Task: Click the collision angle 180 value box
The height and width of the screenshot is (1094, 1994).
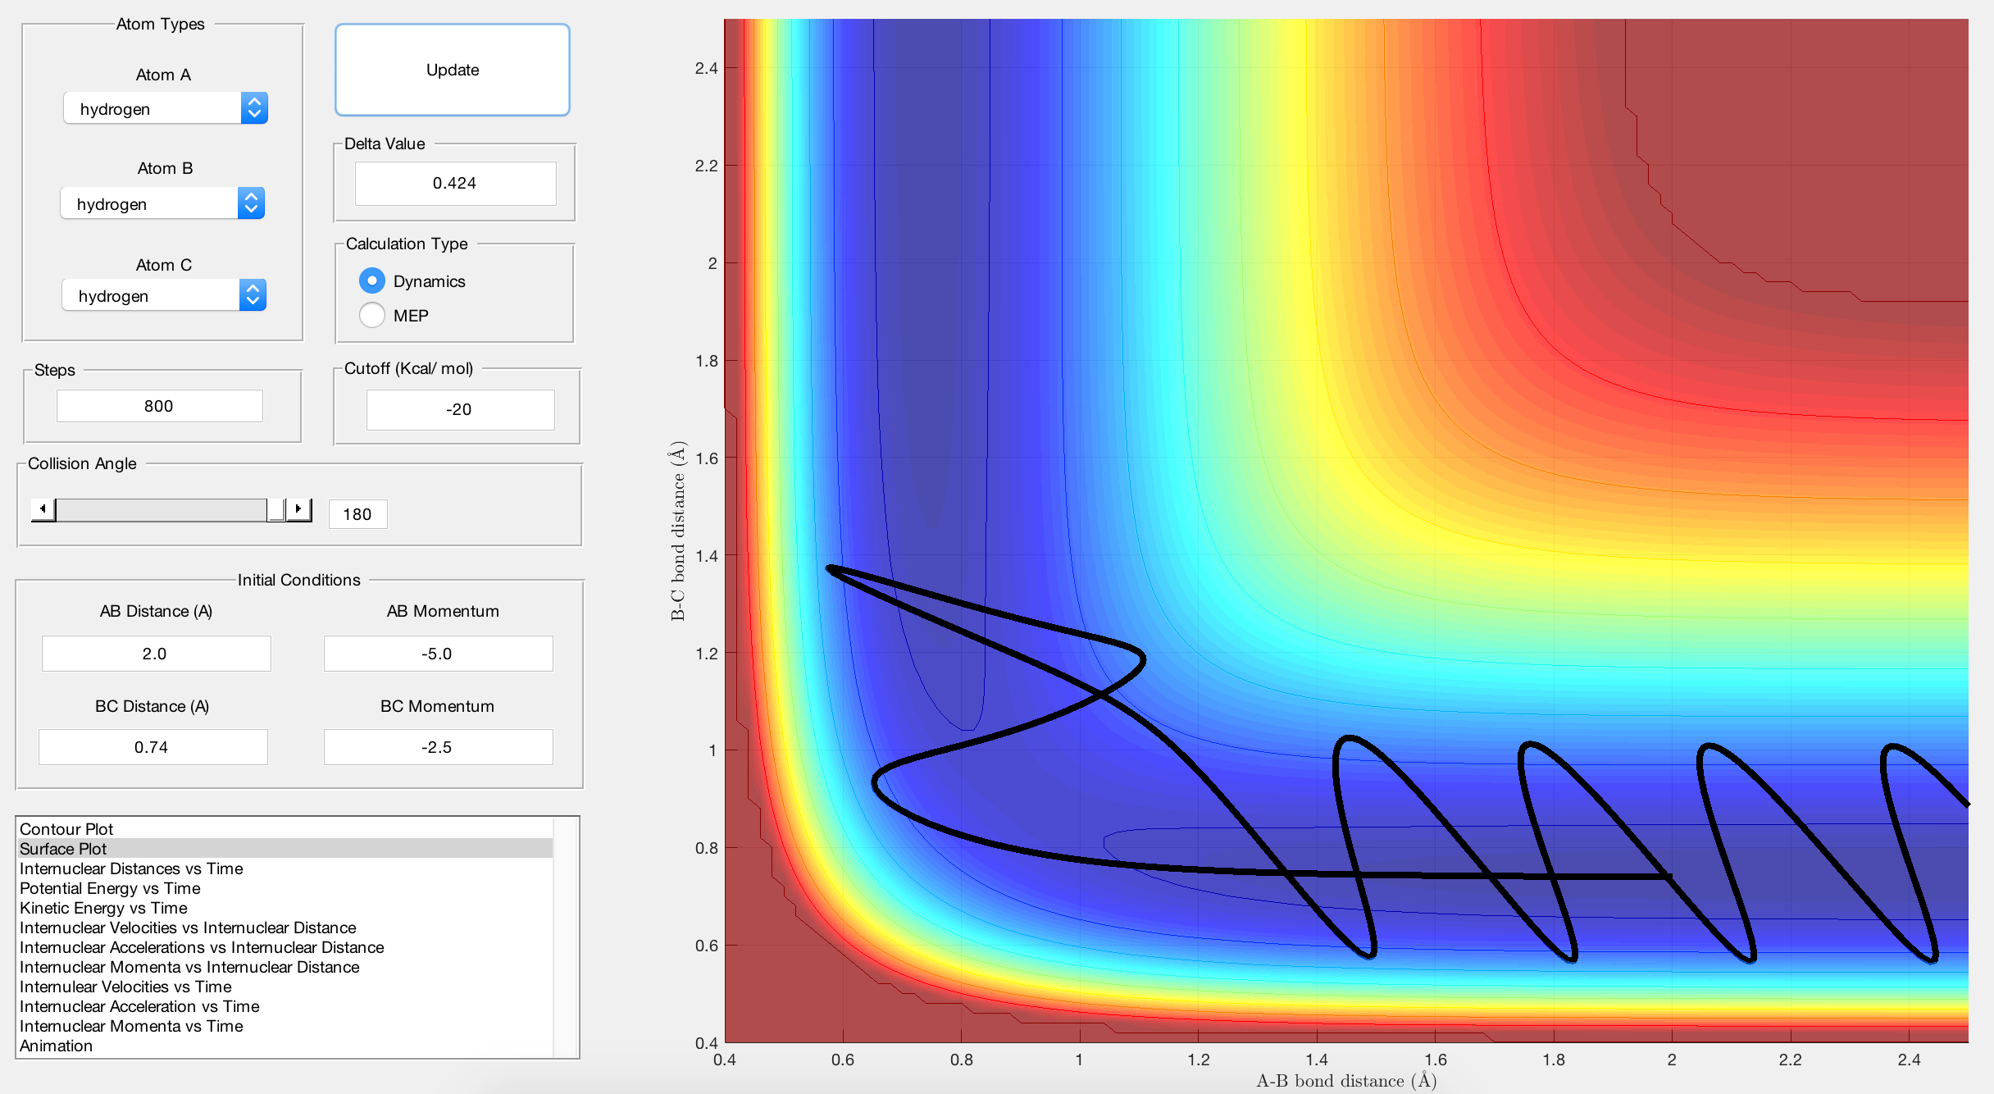Action: tap(357, 514)
